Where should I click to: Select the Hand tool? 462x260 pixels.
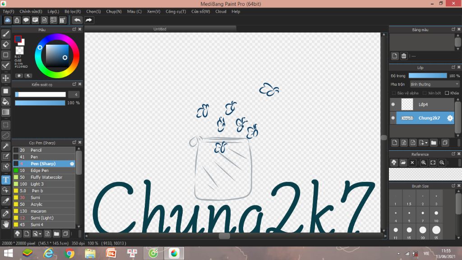click(x=5, y=224)
